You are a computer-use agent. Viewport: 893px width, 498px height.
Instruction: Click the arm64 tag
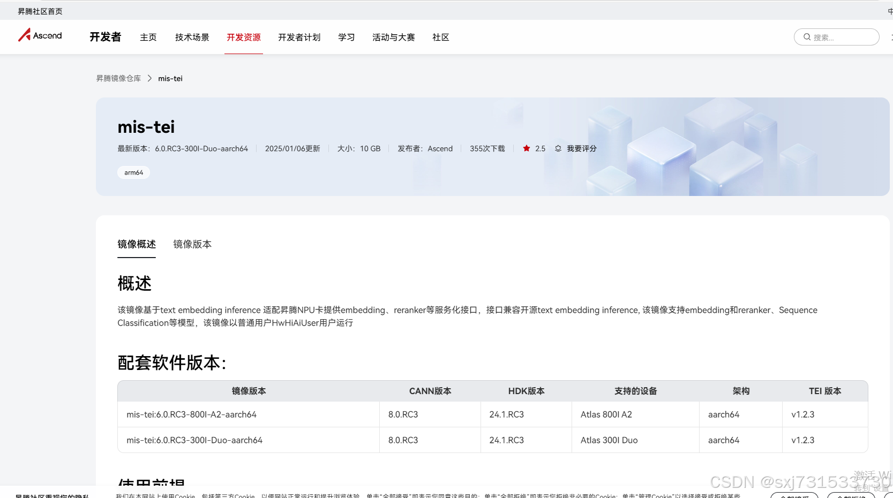(x=133, y=172)
